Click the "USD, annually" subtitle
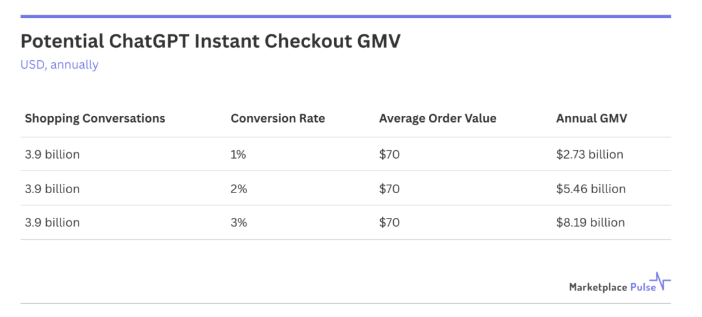Screen dimensions: 702x317 (59, 65)
